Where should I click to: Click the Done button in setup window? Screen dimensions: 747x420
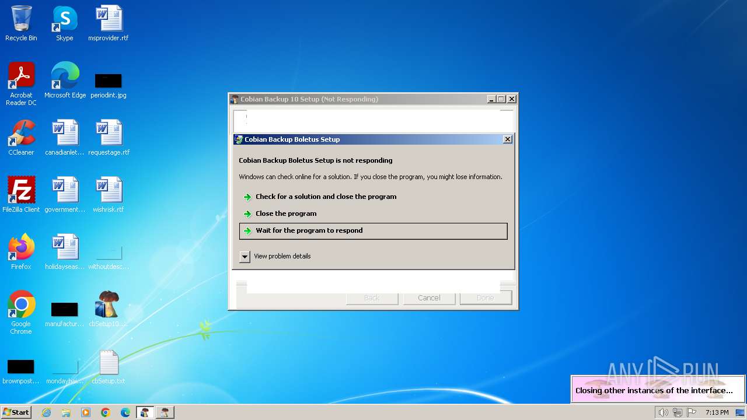tap(486, 298)
